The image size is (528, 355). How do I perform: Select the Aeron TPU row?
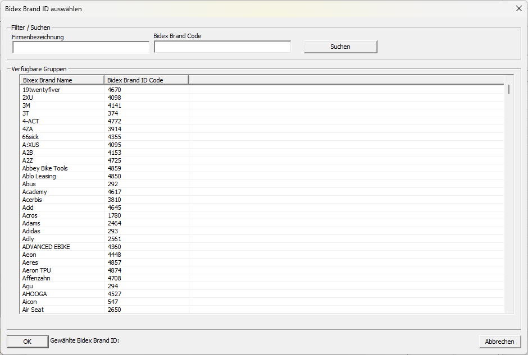[262, 271]
